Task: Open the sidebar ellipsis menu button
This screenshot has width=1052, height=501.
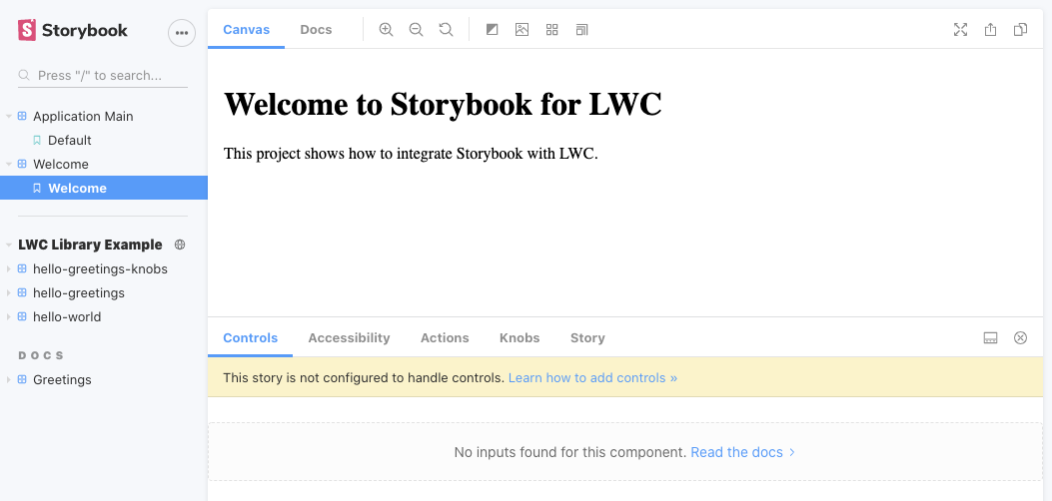Action: 181,33
